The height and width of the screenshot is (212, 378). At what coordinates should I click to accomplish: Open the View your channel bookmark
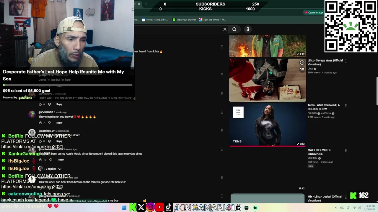coord(184,20)
